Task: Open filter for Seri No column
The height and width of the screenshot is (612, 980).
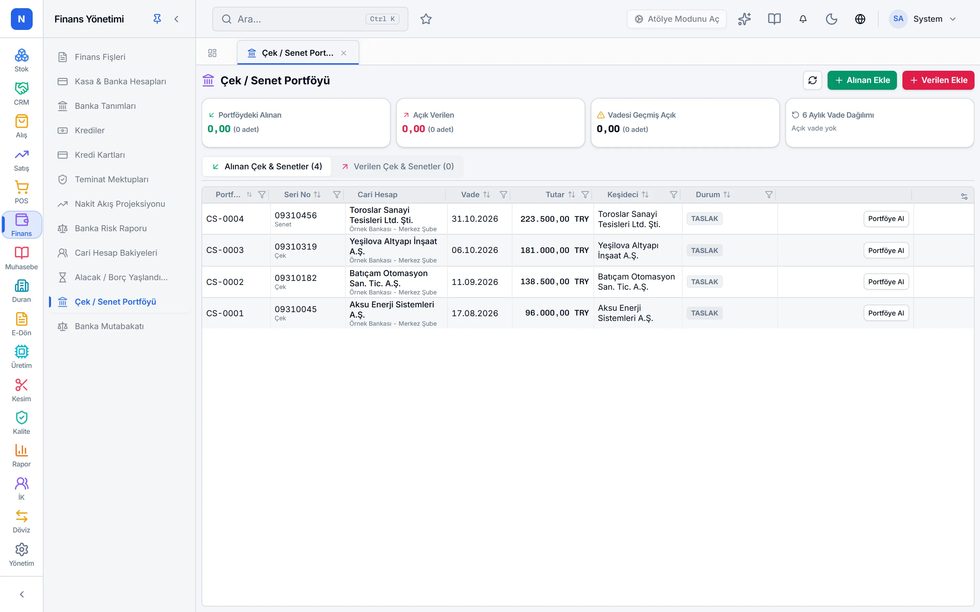Action: [337, 195]
